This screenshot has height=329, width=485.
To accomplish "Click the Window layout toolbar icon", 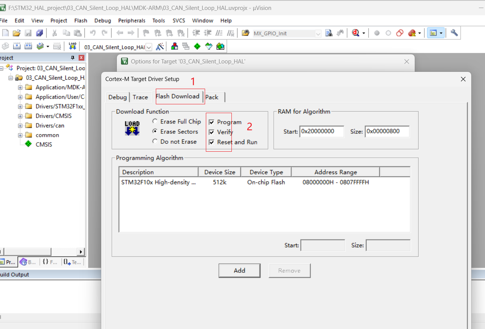I will pos(433,33).
